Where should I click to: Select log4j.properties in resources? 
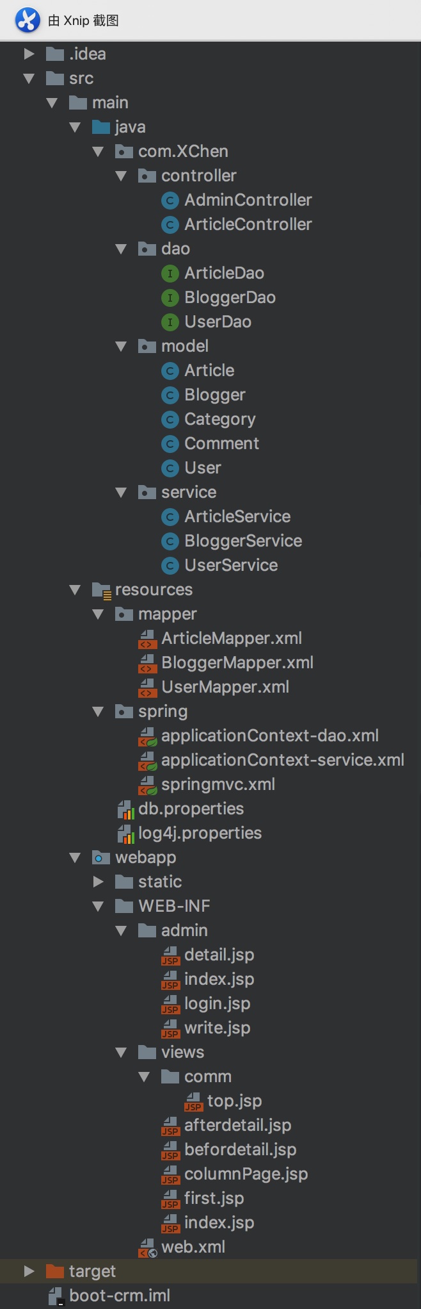coord(199,833)
